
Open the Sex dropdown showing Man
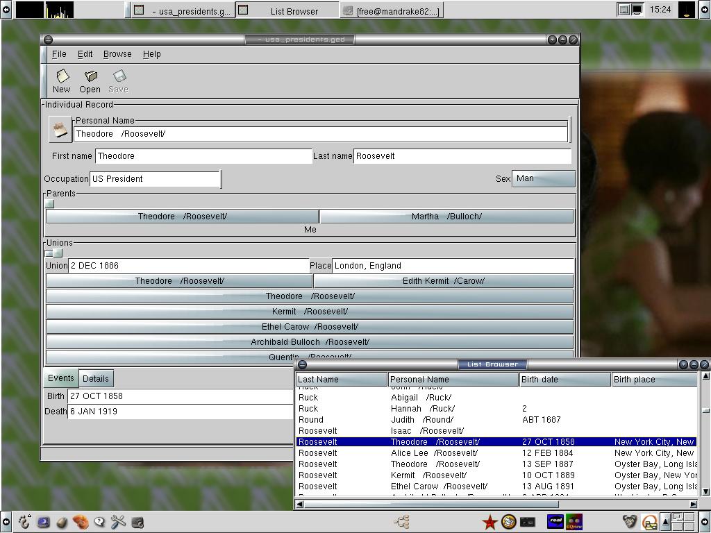coord(544,178)
